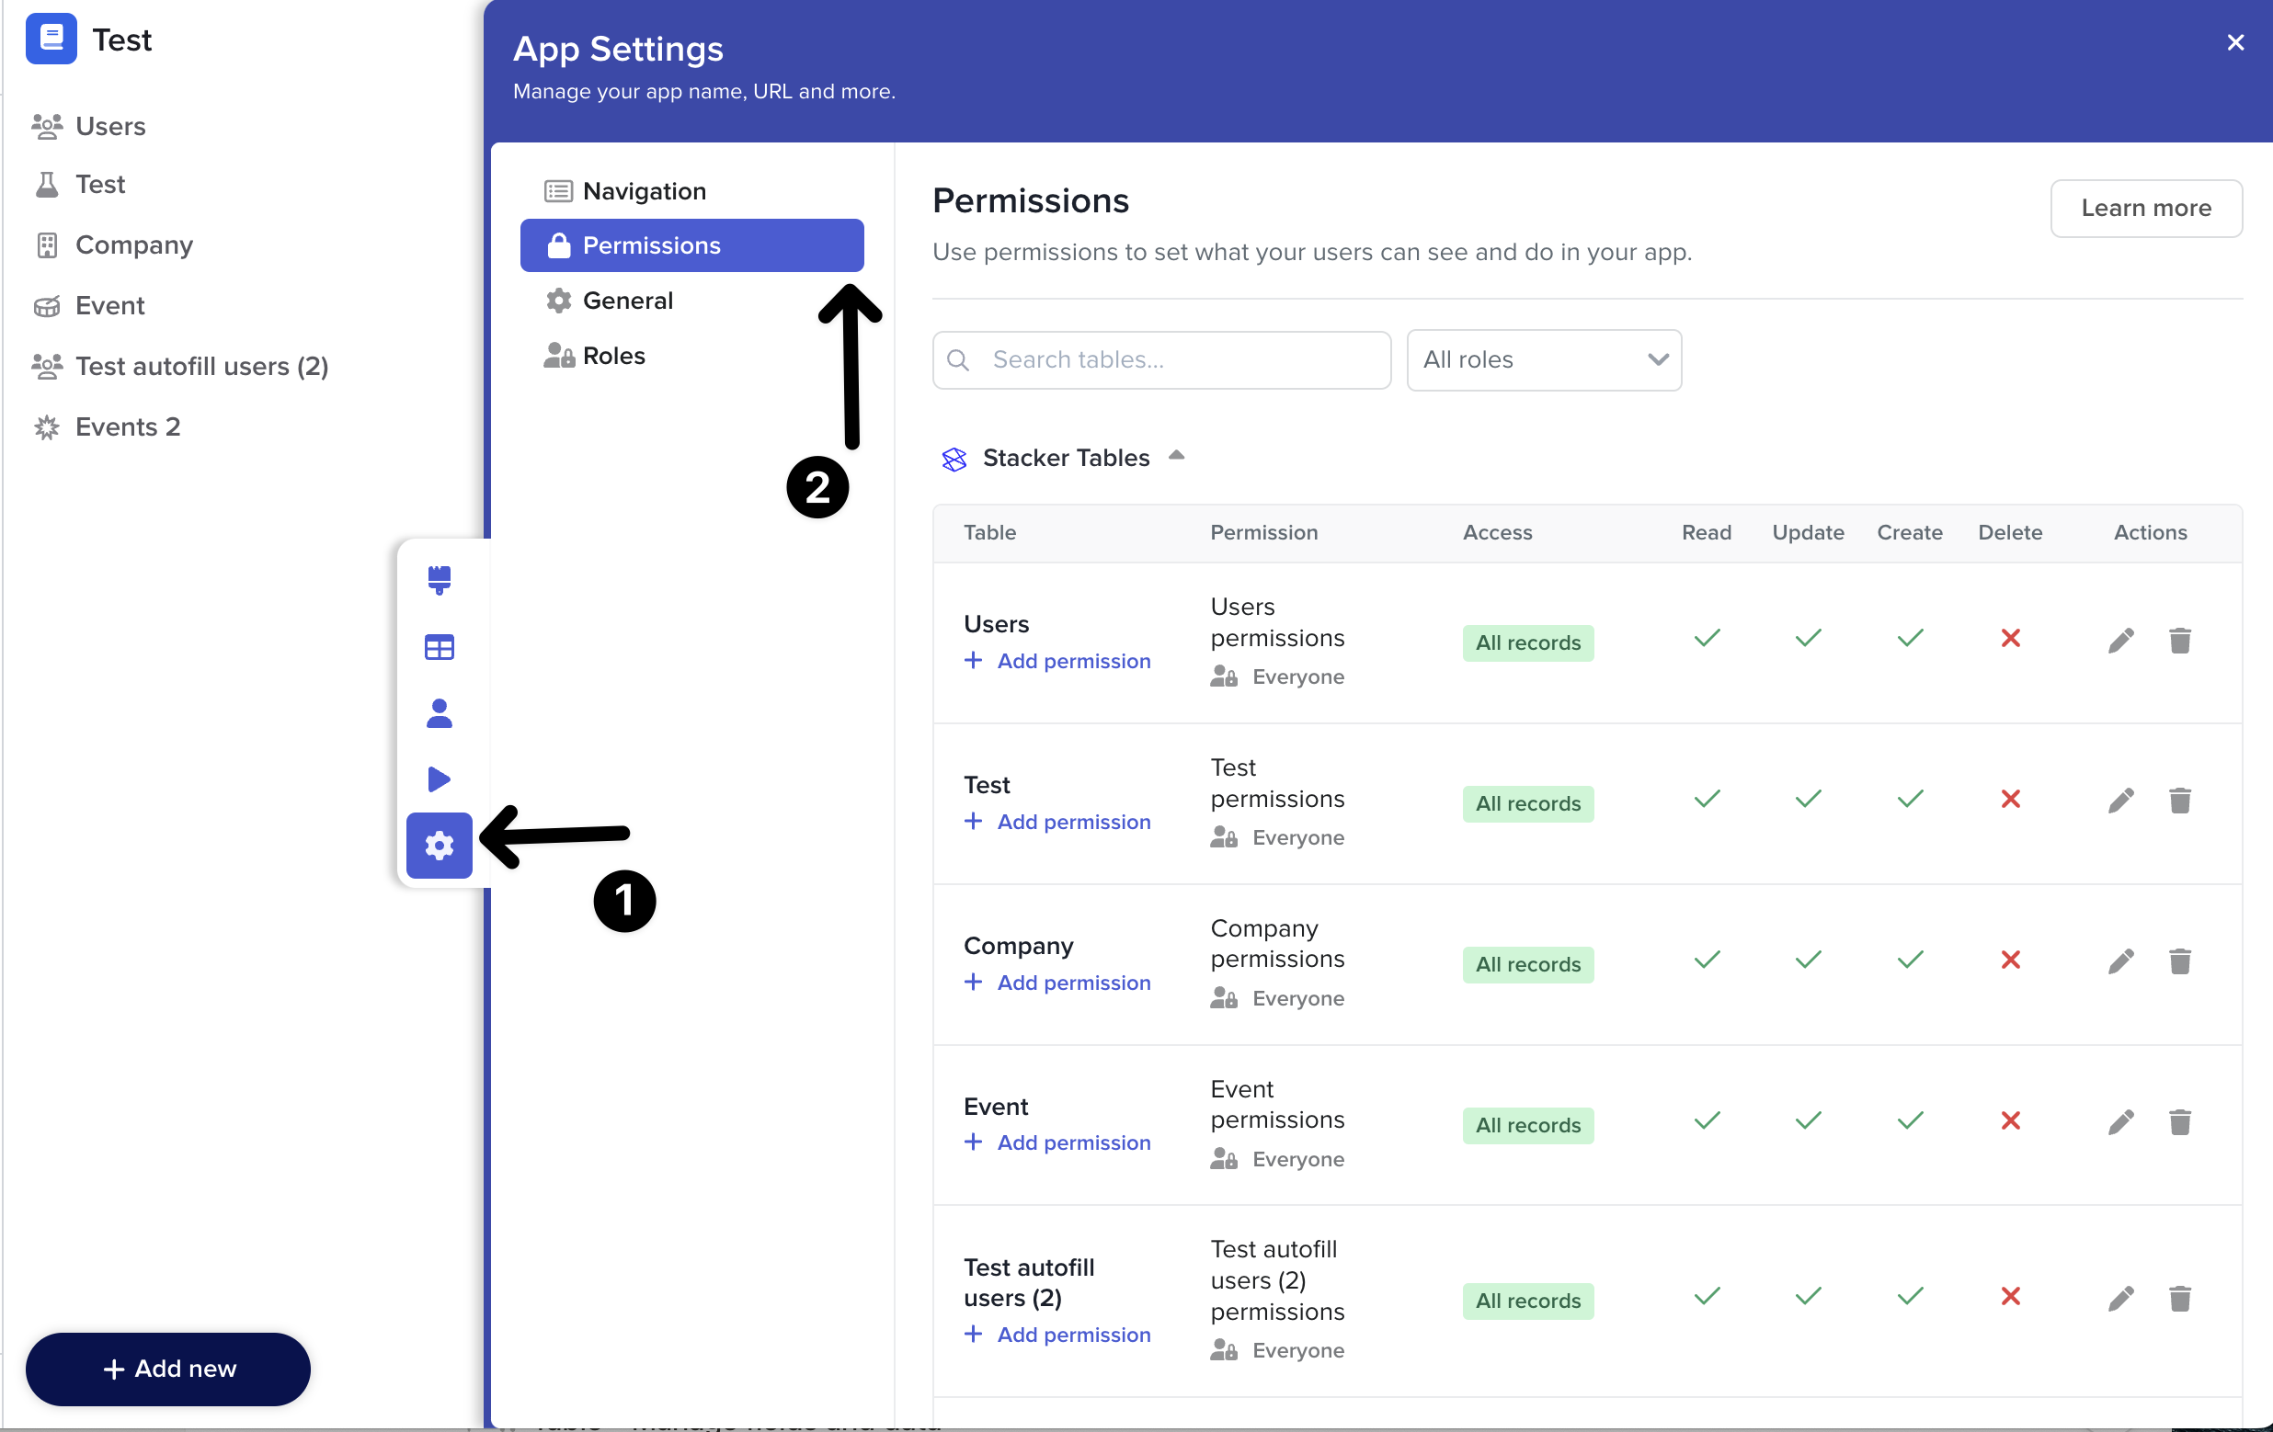The image size is (2273, 1432).
Task: Click the user profile icon in side toolbar
Action: (439, 713)
